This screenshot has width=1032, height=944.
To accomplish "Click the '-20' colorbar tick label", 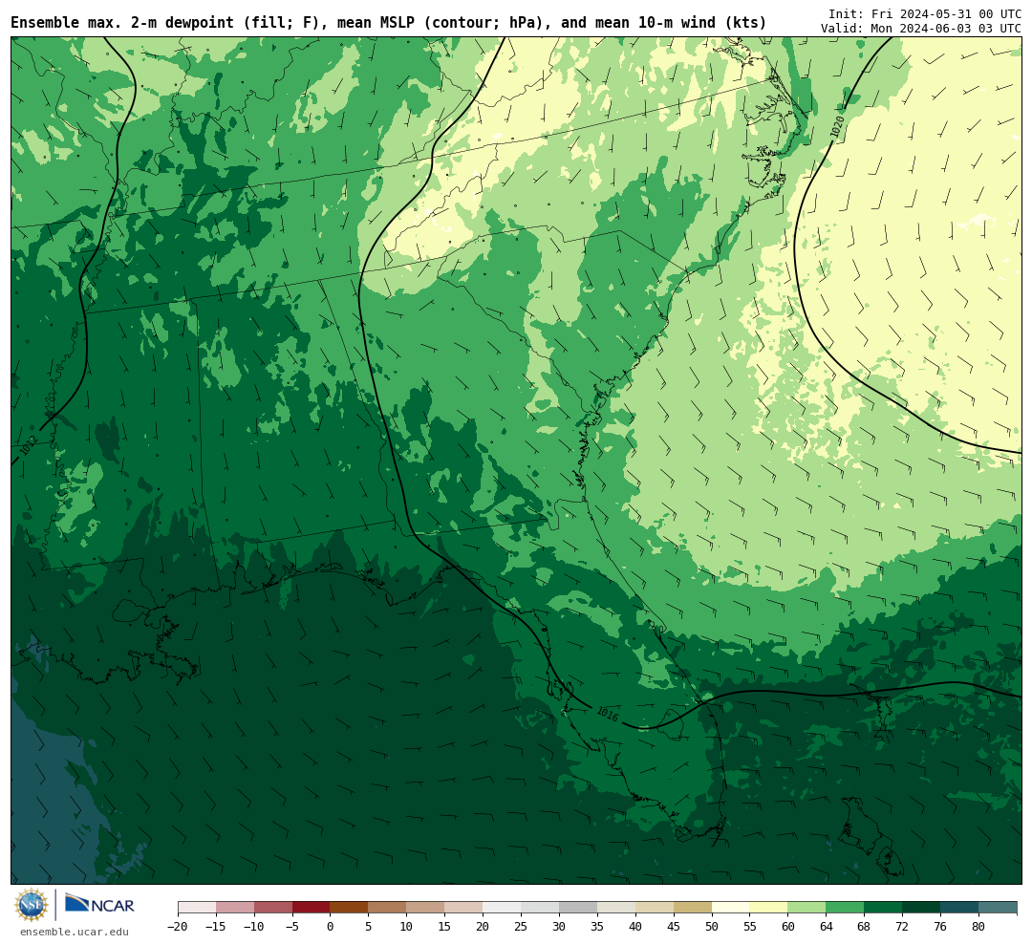I will 178,927.
